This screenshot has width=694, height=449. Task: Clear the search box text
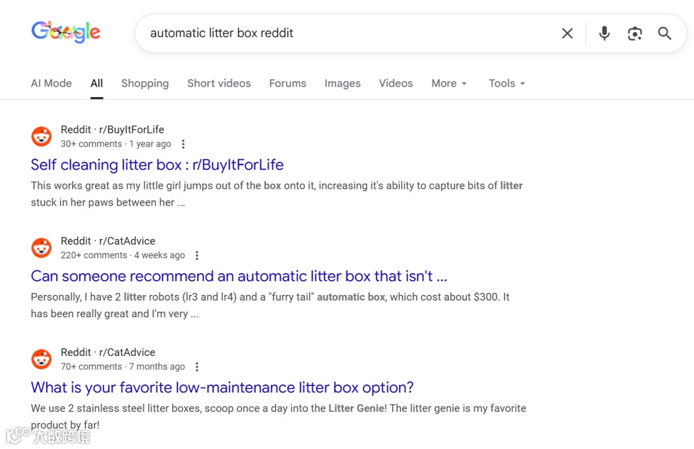567,33
